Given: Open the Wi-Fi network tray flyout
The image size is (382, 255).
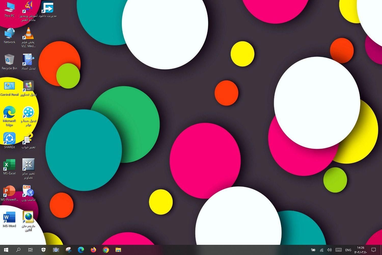Looking at the screenshot, I should (322, 250).
